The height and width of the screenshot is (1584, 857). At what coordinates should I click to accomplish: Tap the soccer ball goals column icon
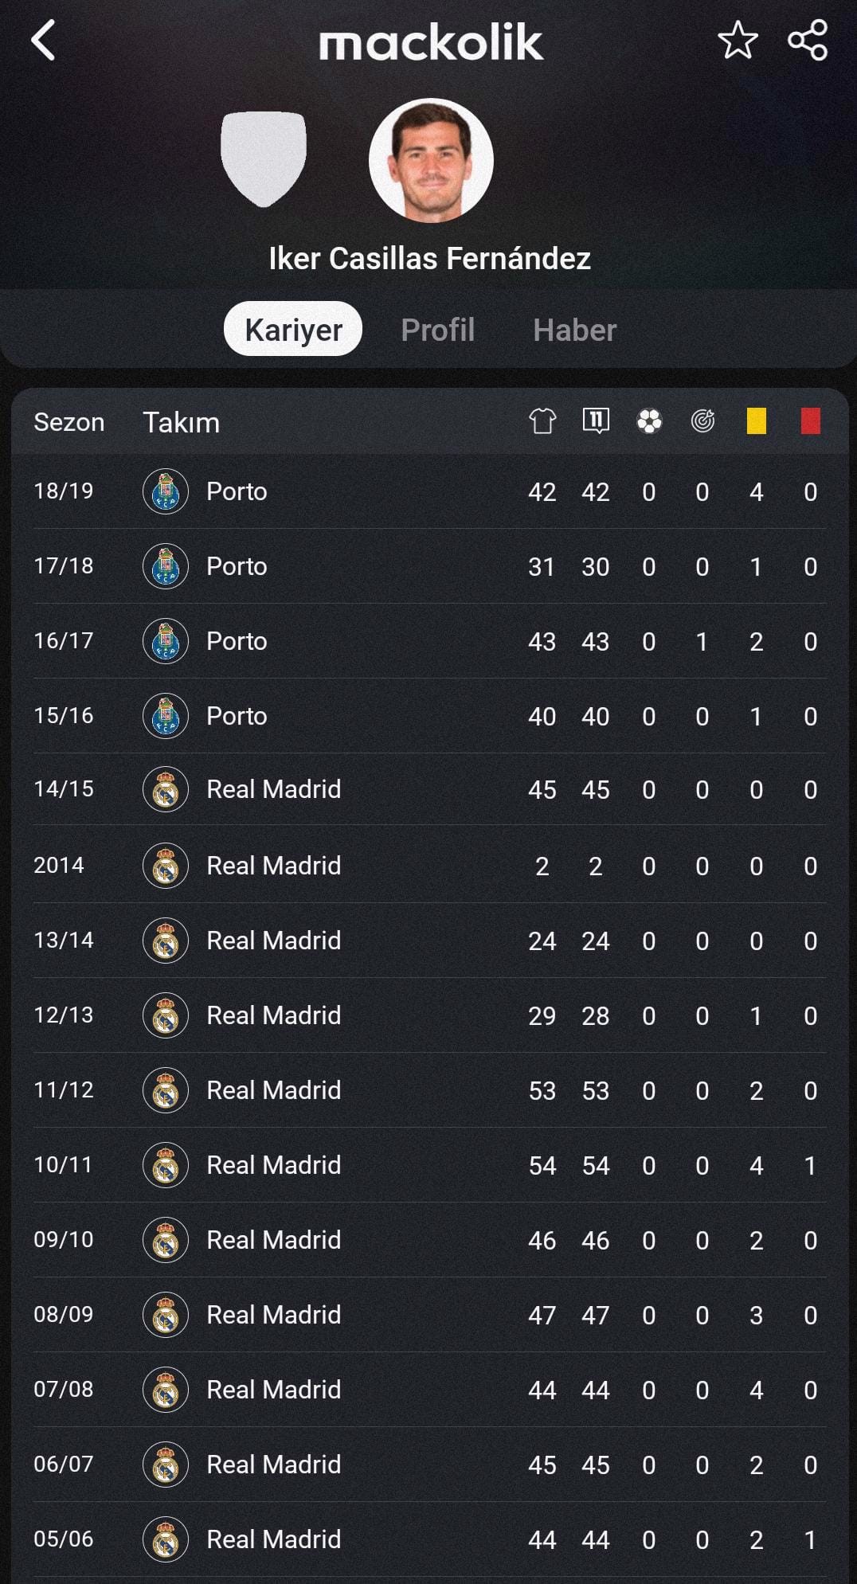point(649,420)
